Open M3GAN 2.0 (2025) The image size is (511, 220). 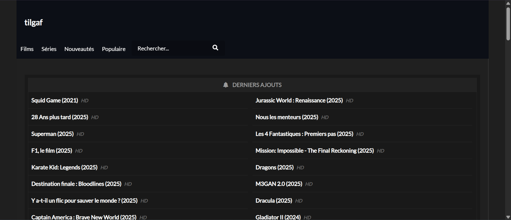pos(278,184)
